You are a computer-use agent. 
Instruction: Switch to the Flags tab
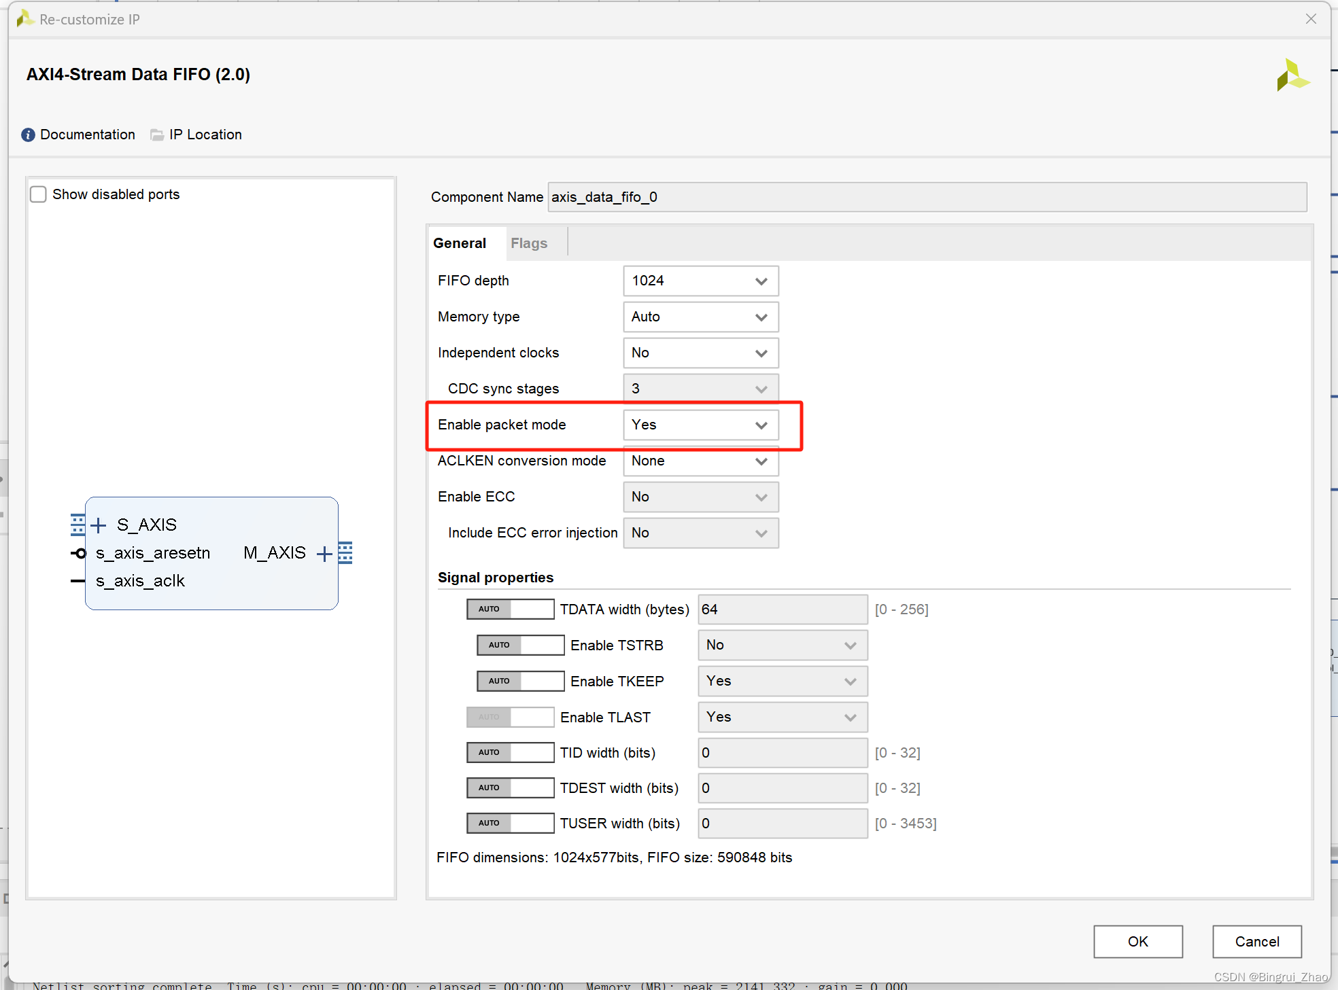click(529, 243)
